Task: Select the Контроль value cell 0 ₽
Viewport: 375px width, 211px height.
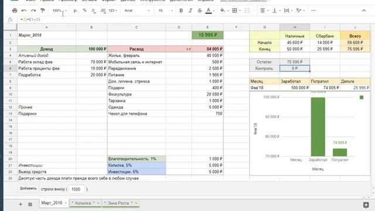Action: [295, 69]
